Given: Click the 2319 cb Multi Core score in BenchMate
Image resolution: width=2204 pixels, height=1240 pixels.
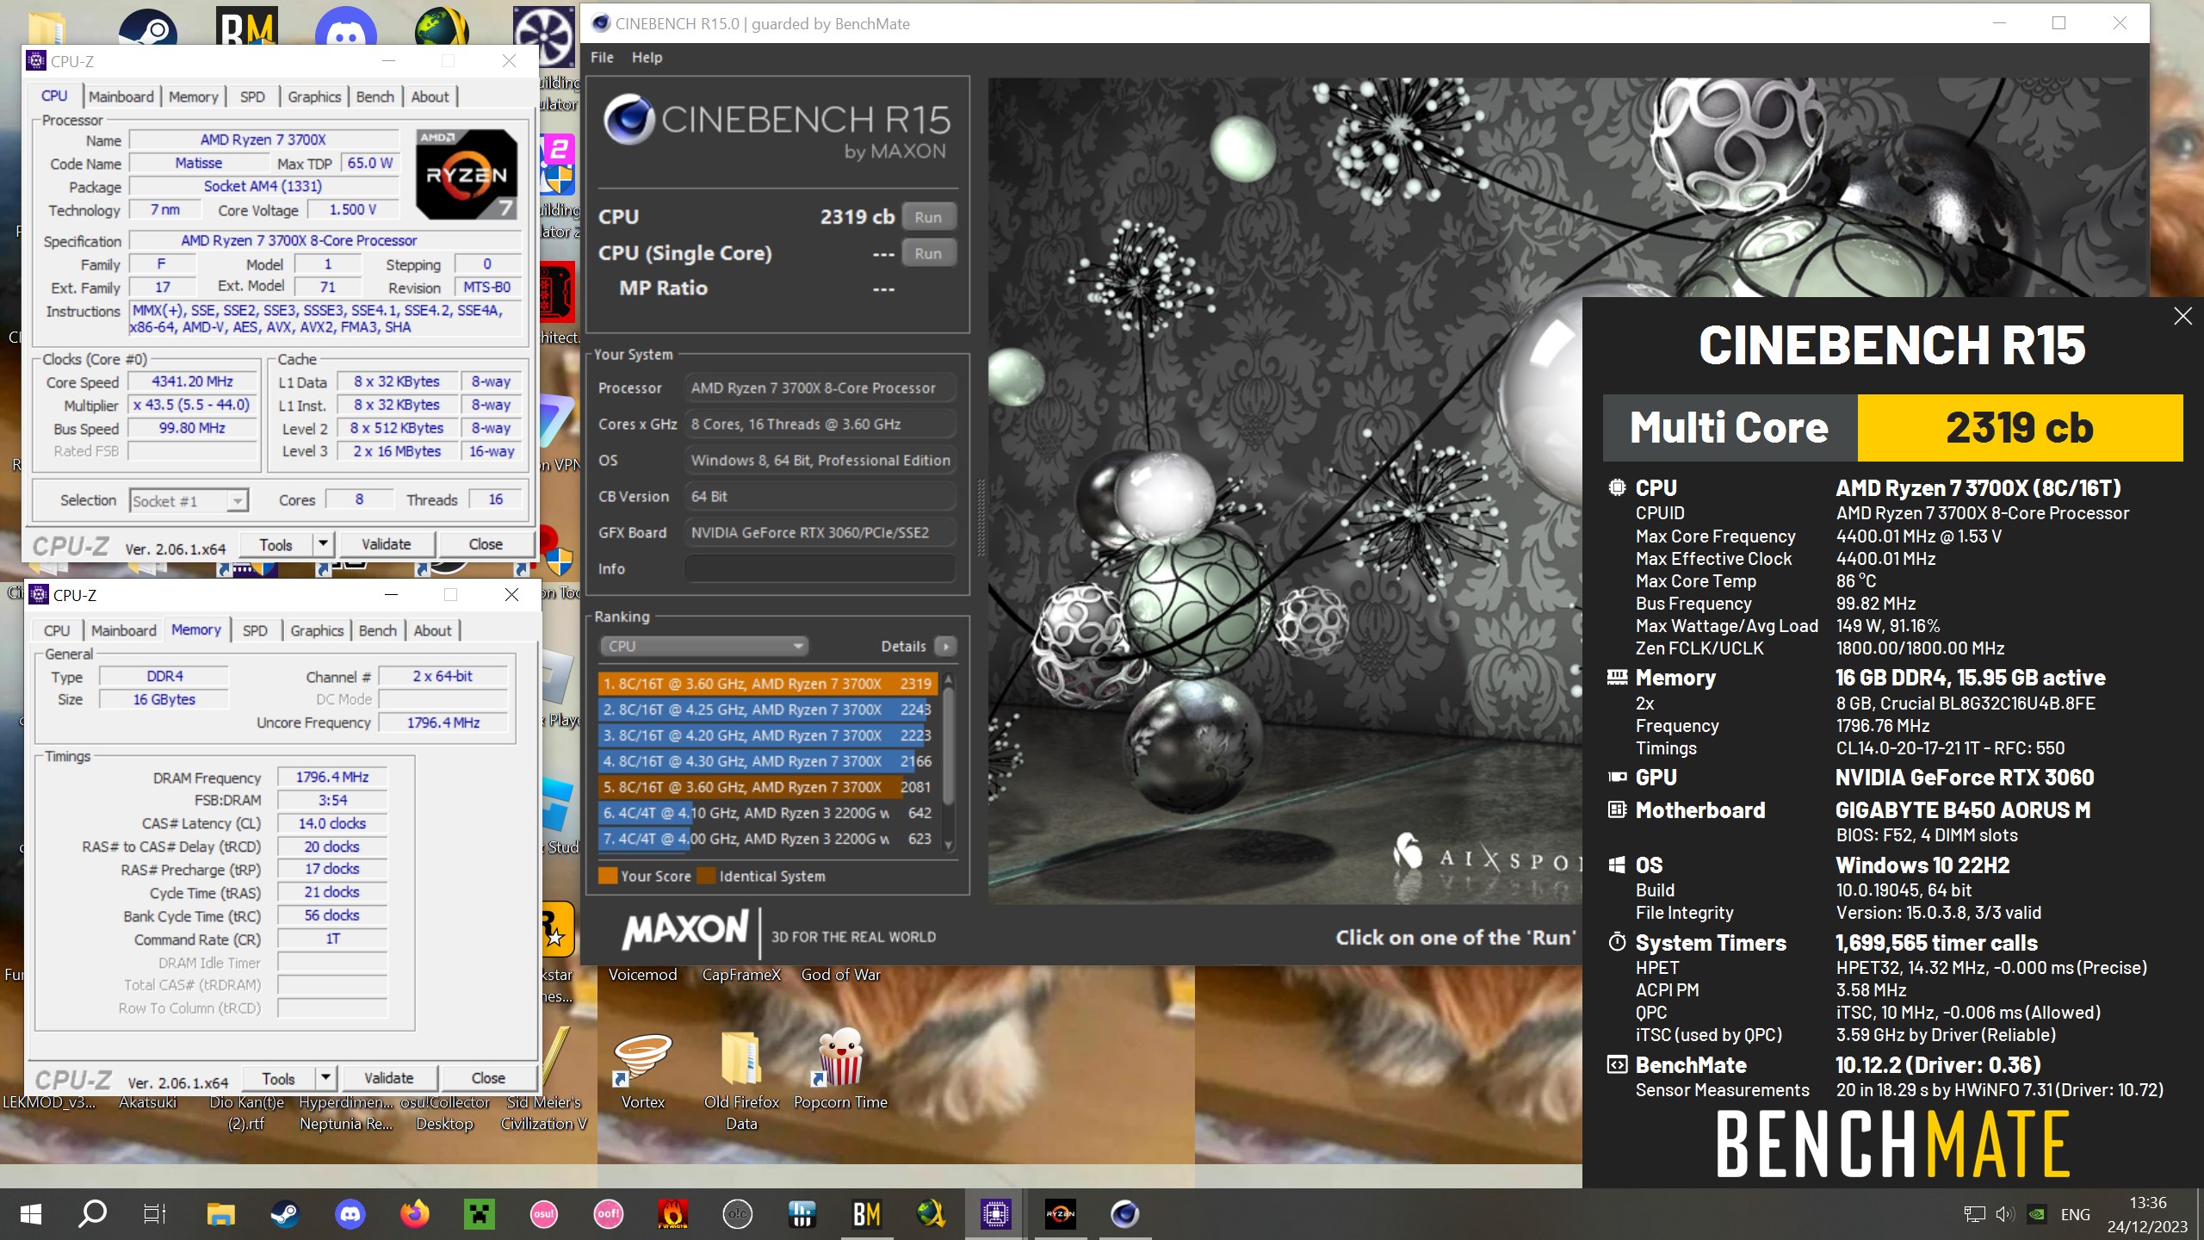Looking at the screenshot, I should pos(2020,428).
